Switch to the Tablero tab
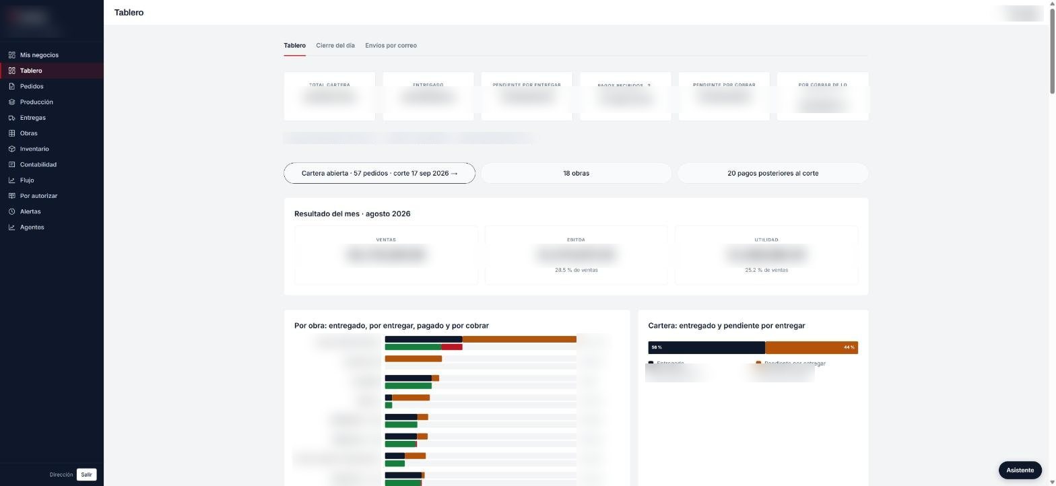The height and width of the screenshot is (486, 1056). pos(294,46)
